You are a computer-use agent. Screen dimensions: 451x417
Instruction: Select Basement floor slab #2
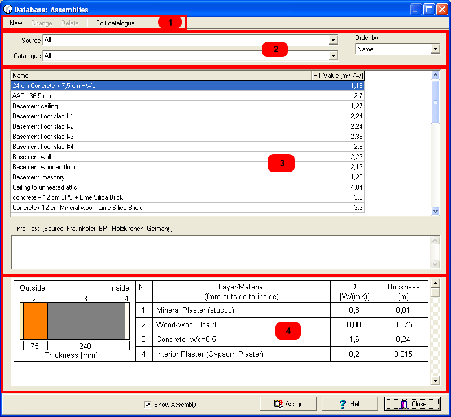[187, 126]
